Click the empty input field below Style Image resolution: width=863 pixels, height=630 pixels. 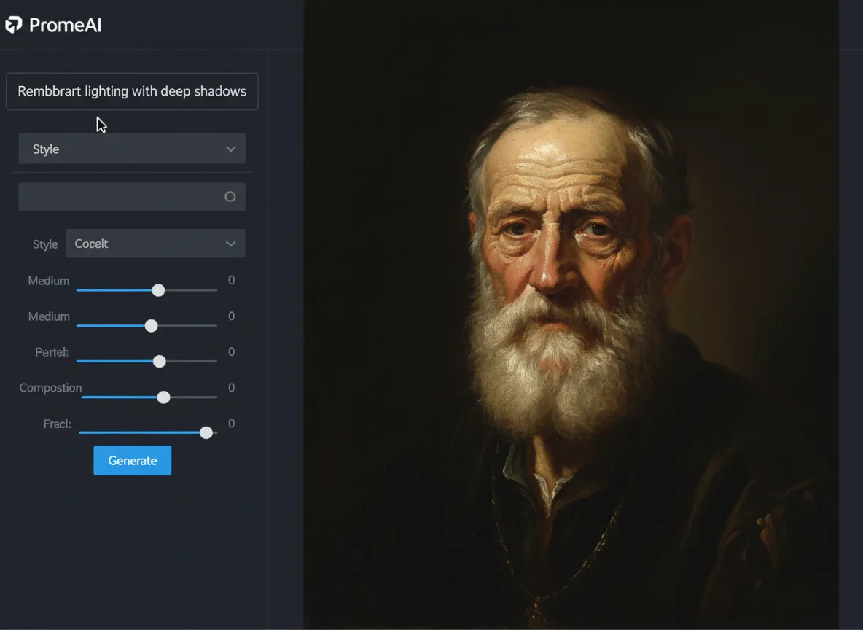pyautogui.click(x=132, y=197)
